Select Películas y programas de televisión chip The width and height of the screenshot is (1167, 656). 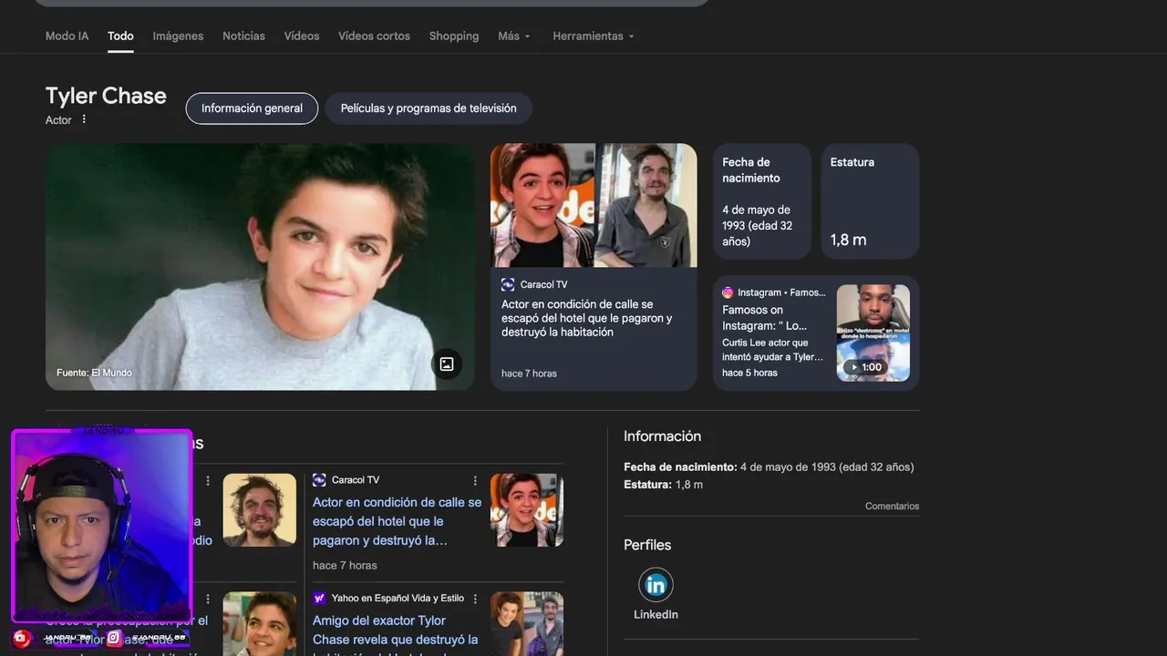click(x=429, y=108)
